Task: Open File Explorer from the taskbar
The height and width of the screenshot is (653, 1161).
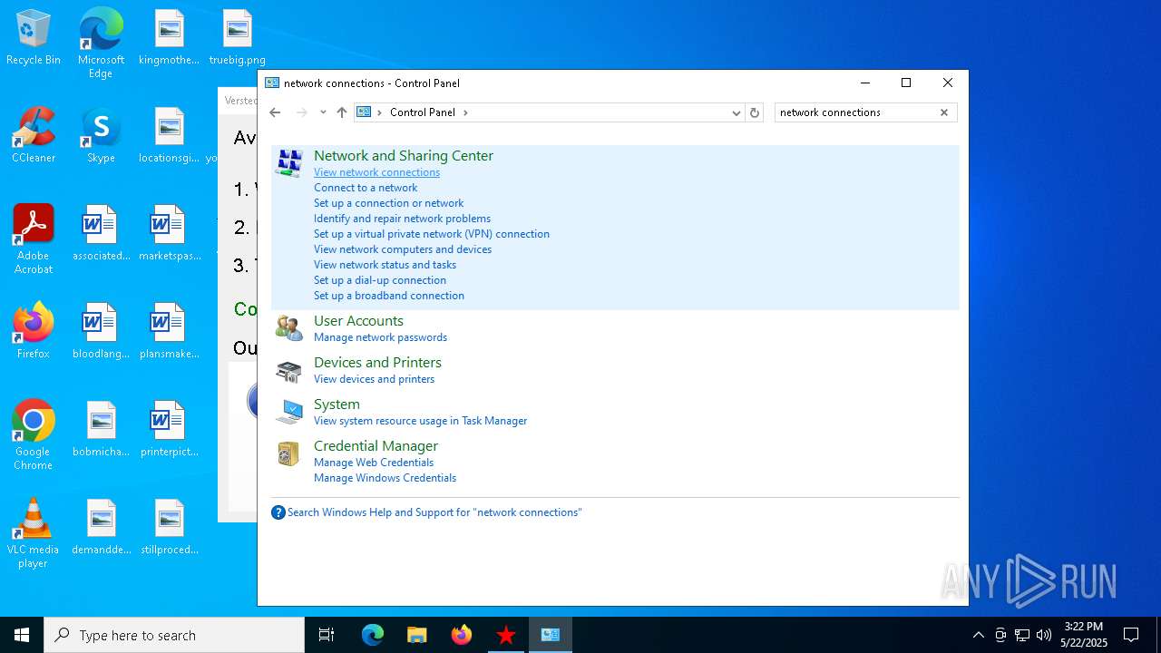Action: 417,635
